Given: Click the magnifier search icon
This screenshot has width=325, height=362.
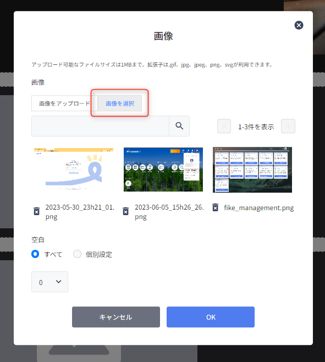Looking at the screenshot, I should (x=179, y=126).
